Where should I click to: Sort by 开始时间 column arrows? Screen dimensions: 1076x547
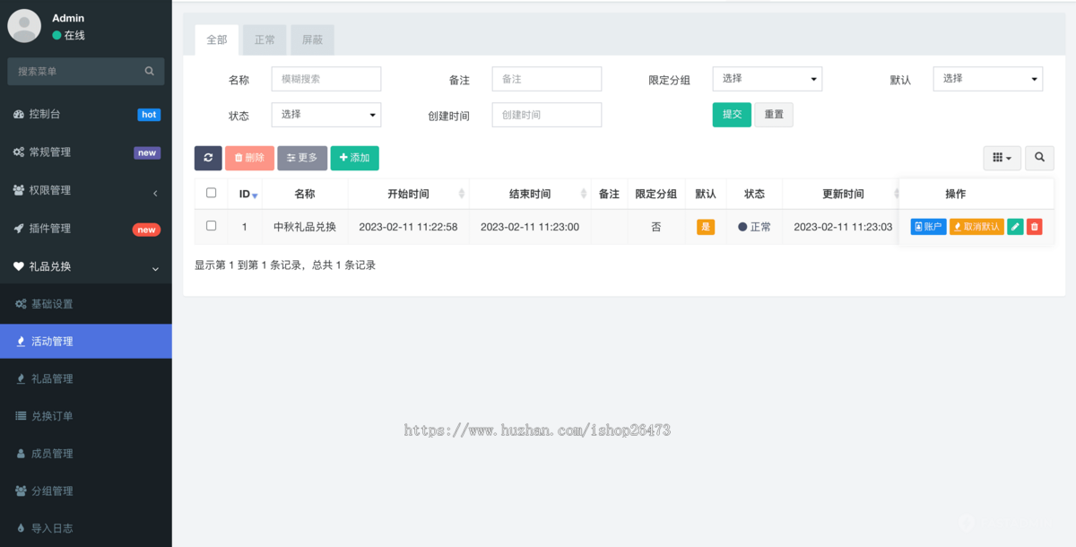tap(462, 194)
